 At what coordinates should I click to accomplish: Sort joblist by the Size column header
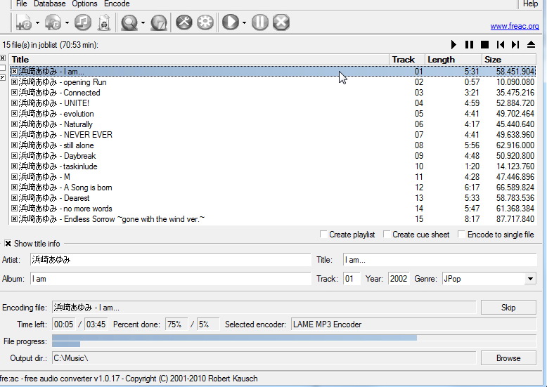pyautogui.click(x=509, y=60)
